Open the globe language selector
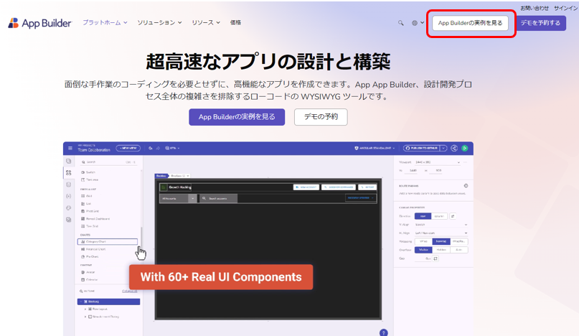 click(418, 23)
